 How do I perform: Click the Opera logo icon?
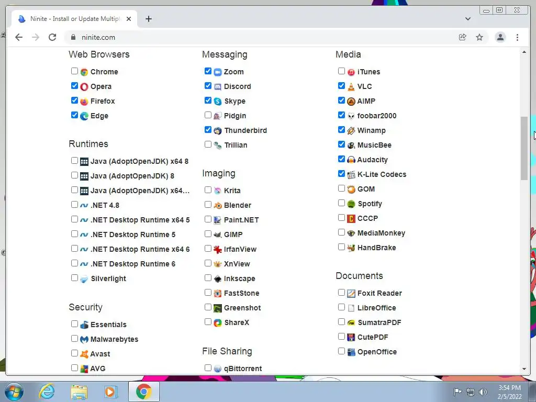(x=84, y=87)
